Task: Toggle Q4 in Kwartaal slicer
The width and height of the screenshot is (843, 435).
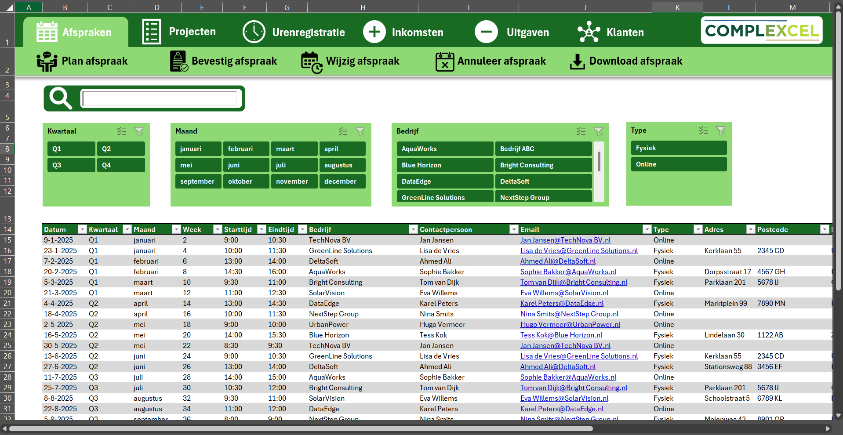Action: [121, 165]
